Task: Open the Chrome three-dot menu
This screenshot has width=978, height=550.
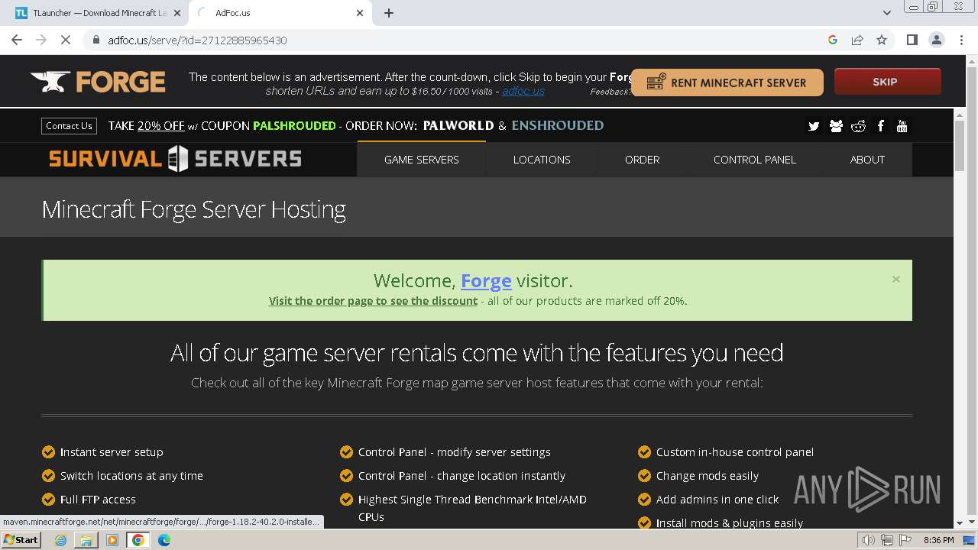Action: [x=960, y=40]
